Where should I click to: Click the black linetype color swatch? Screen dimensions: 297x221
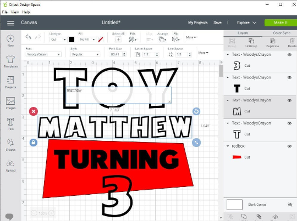click(71, 39)
